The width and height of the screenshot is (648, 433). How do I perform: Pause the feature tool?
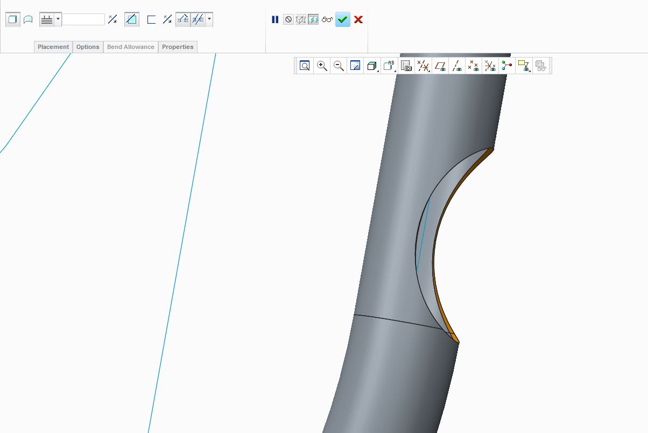[x=275, y=19]
